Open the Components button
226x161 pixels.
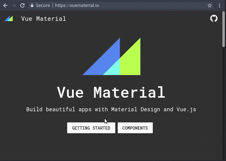click(135, 128)
